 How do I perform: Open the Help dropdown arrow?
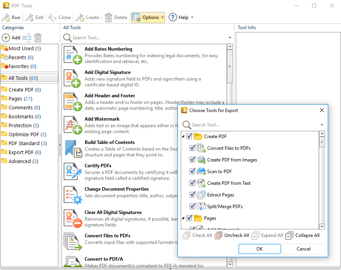192,18
